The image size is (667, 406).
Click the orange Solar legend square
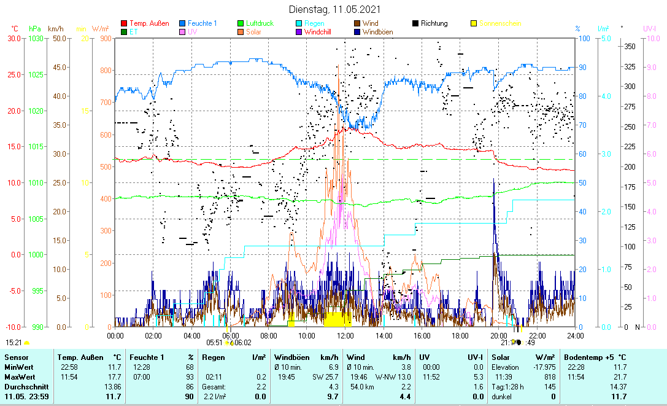[241, 32]
